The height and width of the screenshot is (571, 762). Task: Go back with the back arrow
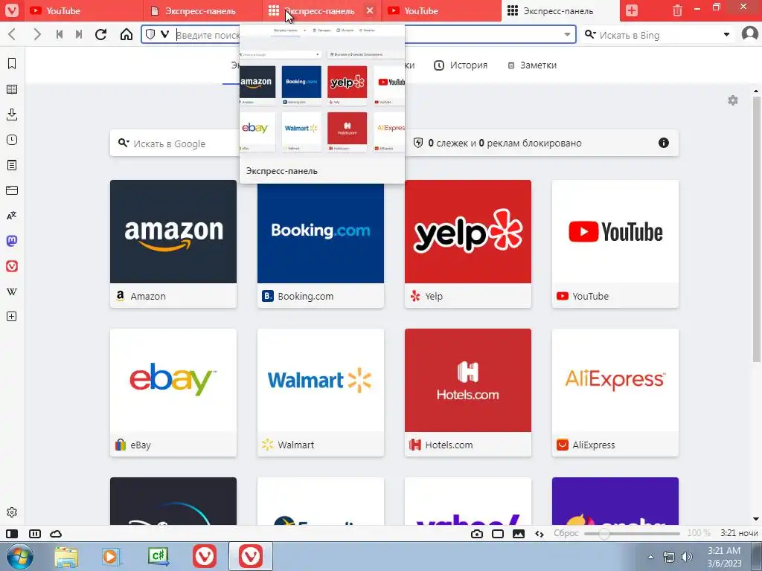(13, 34)
